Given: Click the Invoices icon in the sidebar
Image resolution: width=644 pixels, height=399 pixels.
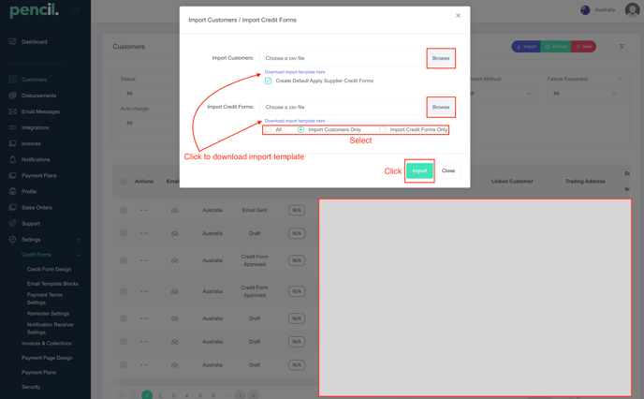Looking at the screenshot, I should pos(12,143).
